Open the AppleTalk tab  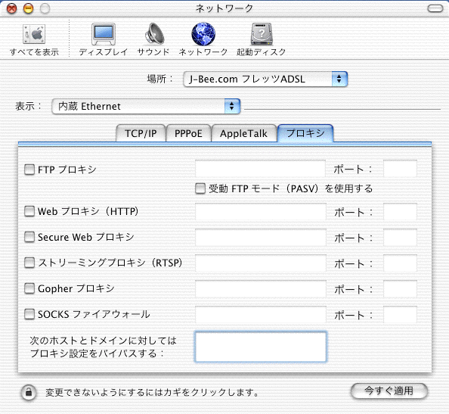tap(243, 133)
